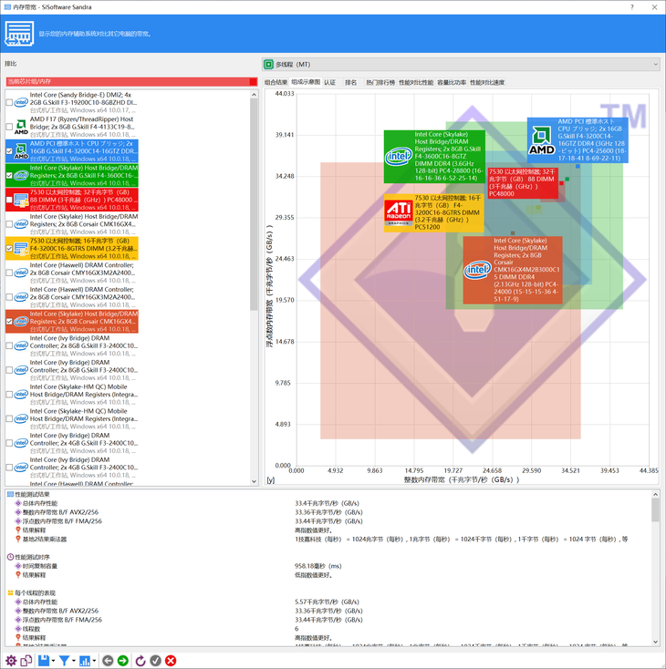Screen dimensions: 666x669
Task: Open the 容量比功率 tab
Action: (452, 82)
